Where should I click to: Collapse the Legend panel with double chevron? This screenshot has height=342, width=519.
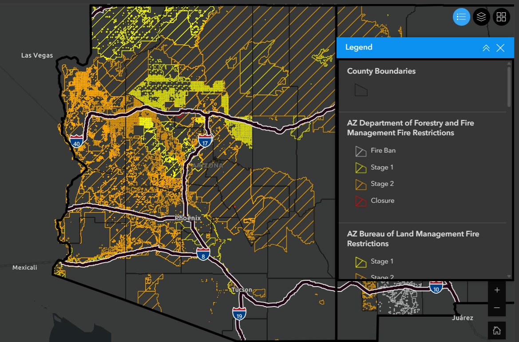(486, 48)
